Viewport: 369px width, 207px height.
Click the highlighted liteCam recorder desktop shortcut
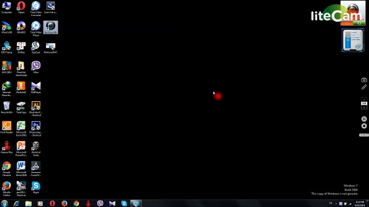[51, 28]
